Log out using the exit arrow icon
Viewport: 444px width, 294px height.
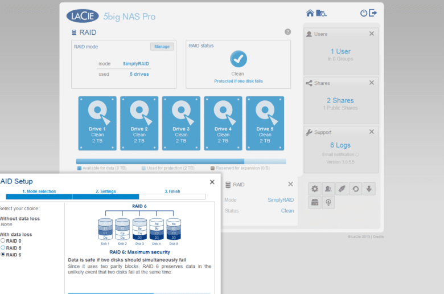click(x=373, y=13)
